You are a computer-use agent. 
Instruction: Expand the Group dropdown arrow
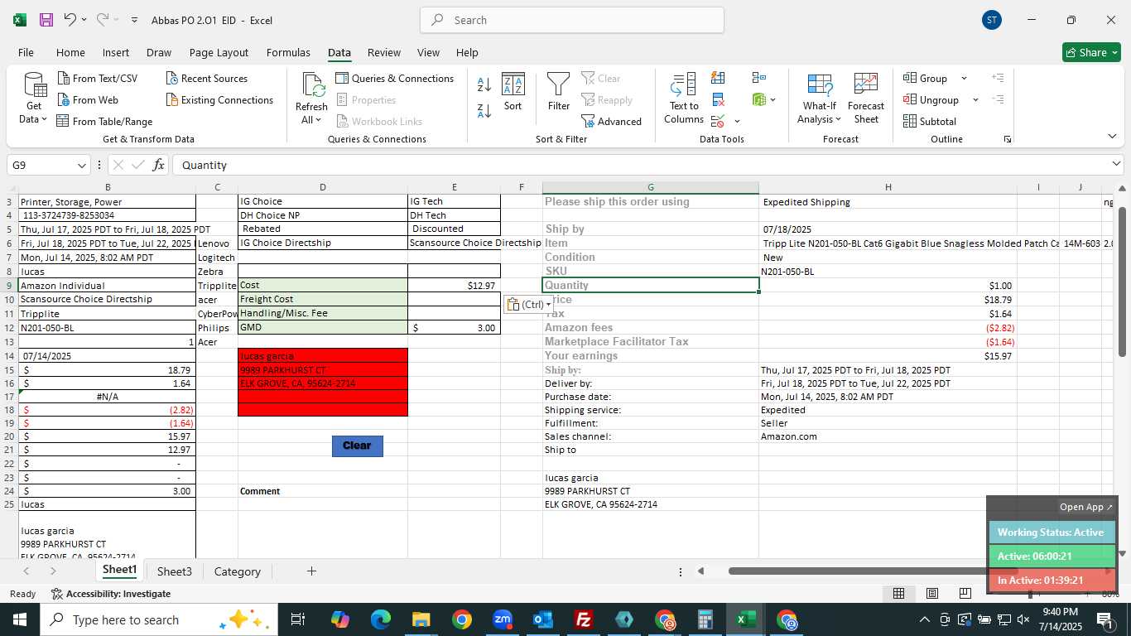tap(964, 78)
